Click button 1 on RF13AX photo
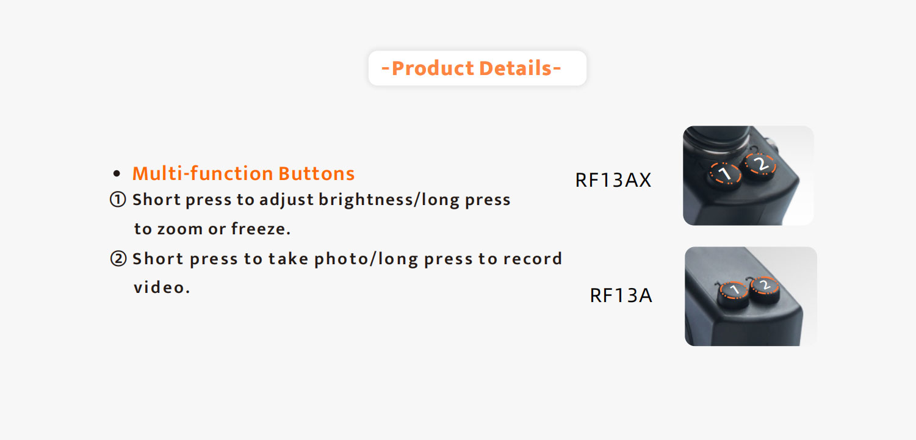This screenshot has height=440, width=916. click(724, 175)
